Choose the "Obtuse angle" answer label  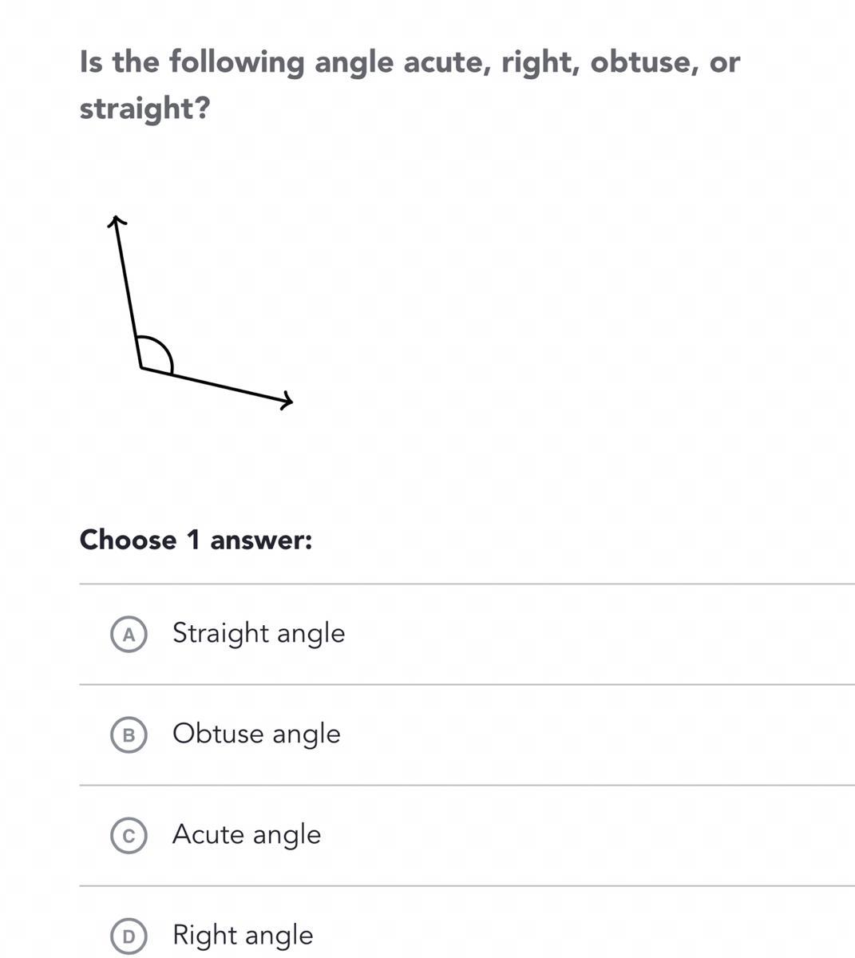coord(256,734)
